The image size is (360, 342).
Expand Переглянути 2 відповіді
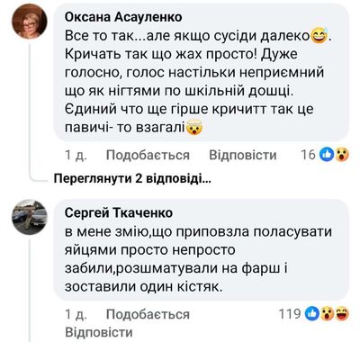tap(132, 179)
